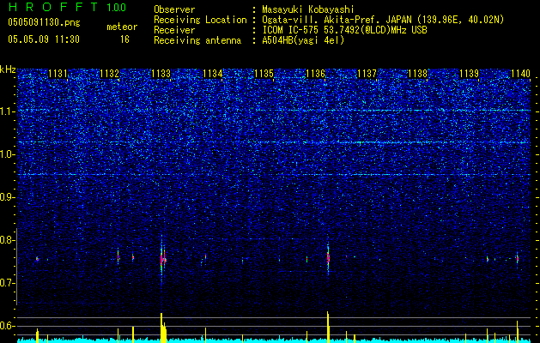
Task: Select the ICOM IC-575 receiver description
Action: click(344, 30)
